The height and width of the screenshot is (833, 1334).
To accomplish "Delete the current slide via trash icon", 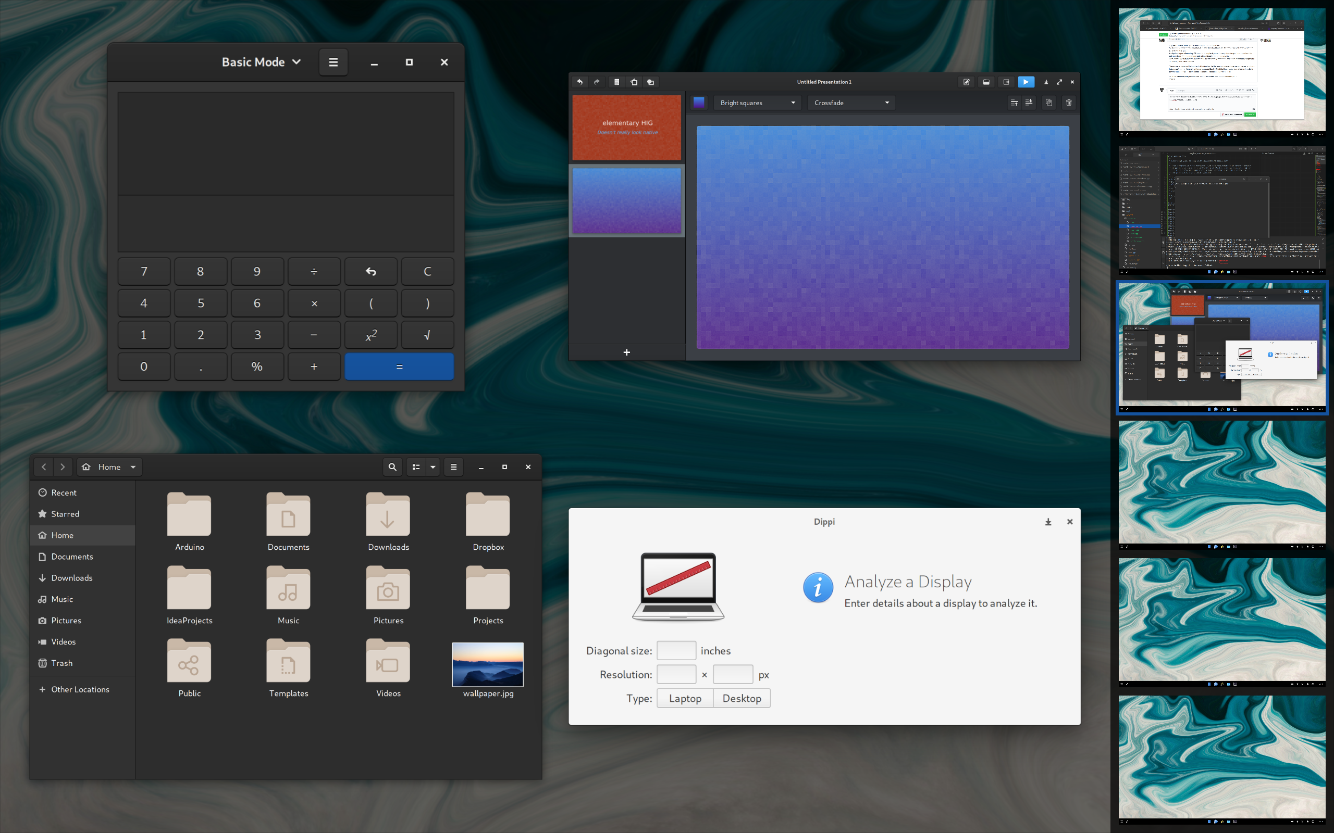I will (1069, 103).
